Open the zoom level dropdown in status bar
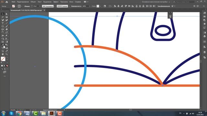The height and width of the screenshot is (116, 207). (x=17, y=110)
